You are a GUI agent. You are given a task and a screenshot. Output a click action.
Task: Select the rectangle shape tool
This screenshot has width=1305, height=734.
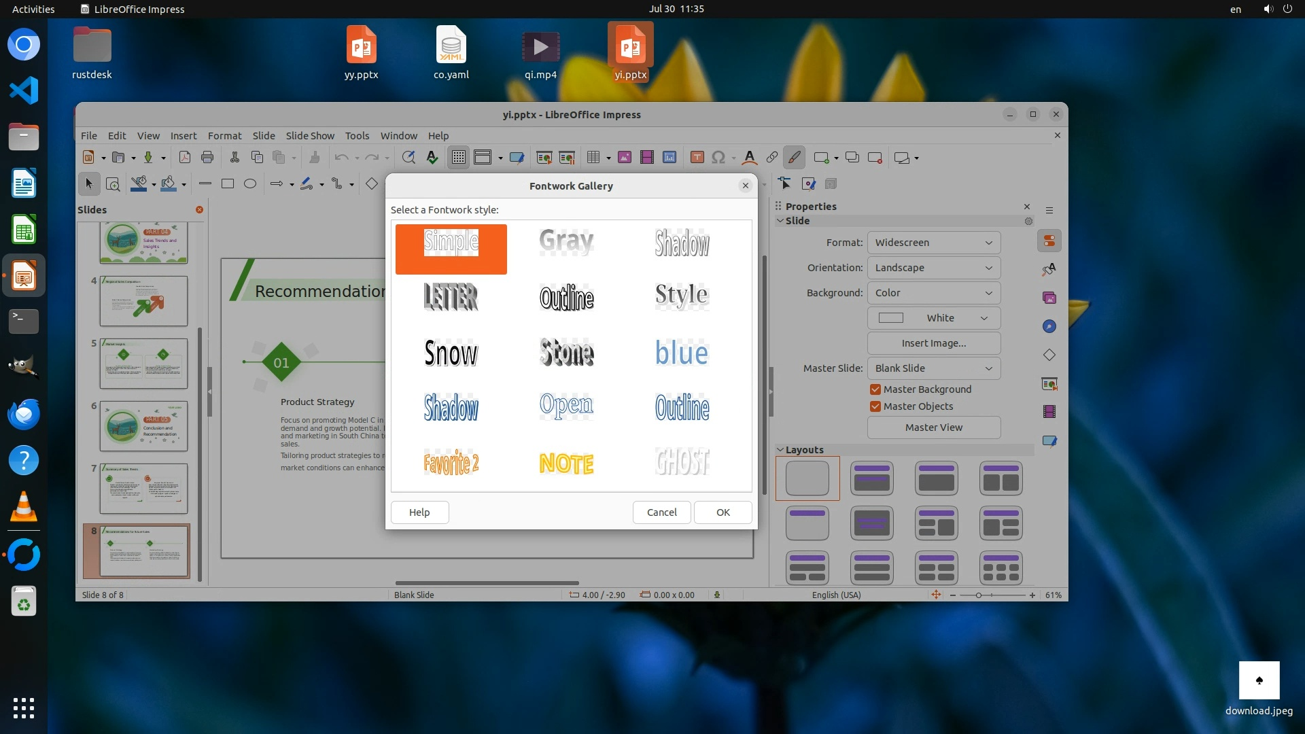click(x=228, y=183)
